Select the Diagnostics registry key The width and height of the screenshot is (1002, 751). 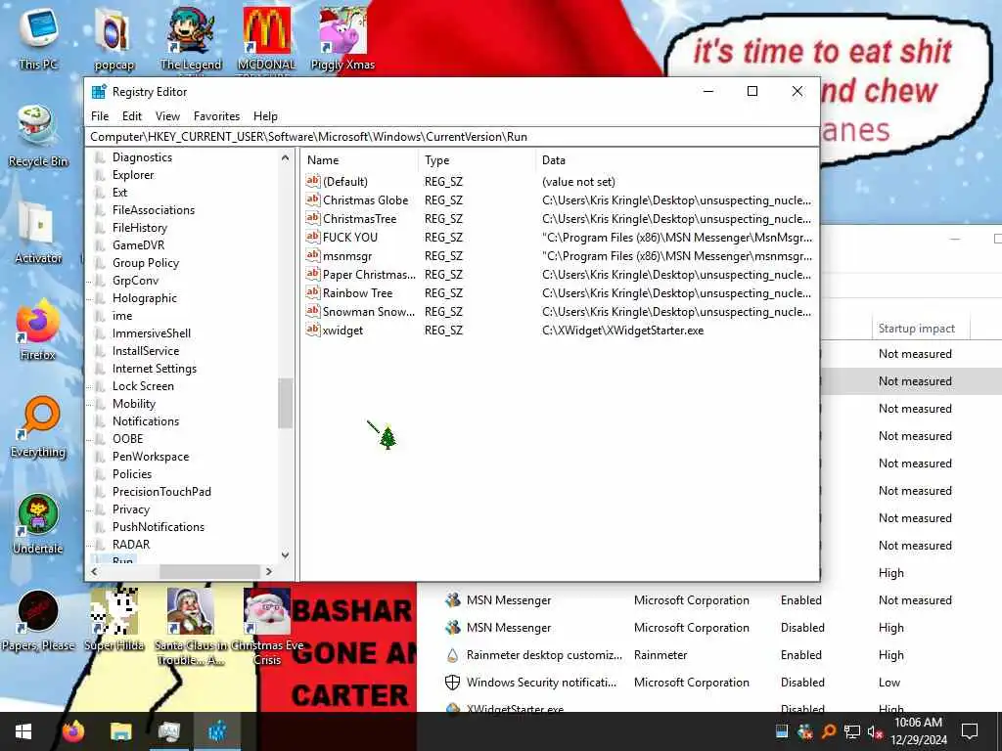point(142,157)
